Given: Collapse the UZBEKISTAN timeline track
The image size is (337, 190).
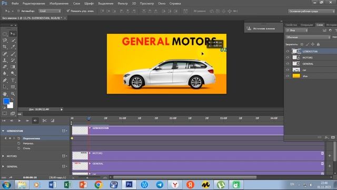Looking at the screenshot, I should (3, 131).
